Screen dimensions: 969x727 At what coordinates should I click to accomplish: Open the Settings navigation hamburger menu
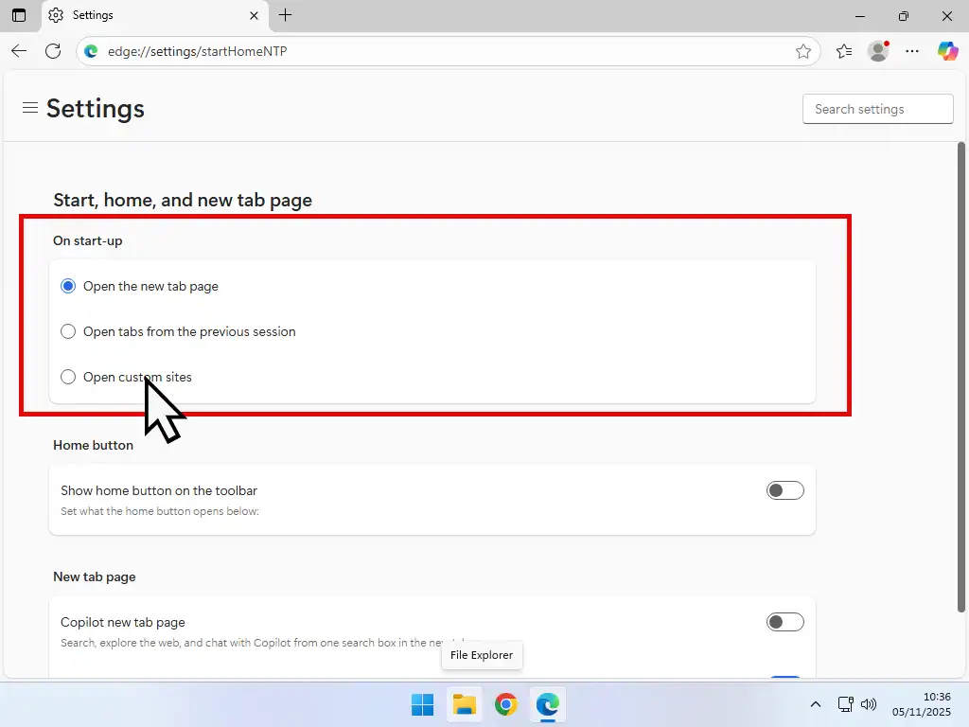[30, 108]
